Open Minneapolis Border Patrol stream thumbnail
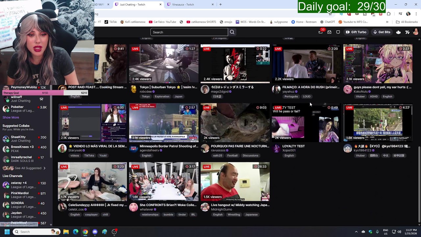 click(164, 123)
